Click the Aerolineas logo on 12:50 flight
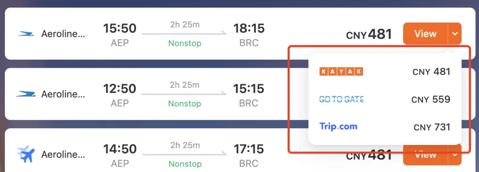The width and height of the screenshot is (479, 172). pyautogui.click(x=26, y=94)
